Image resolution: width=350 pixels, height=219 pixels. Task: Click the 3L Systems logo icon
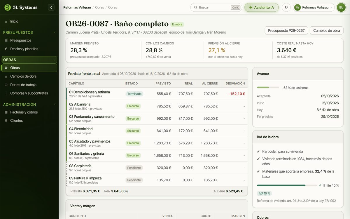(8, 7)
